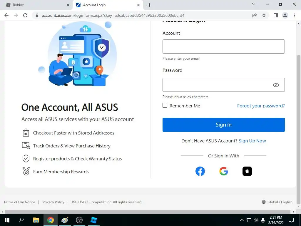Open the notification center icon
The image size is (301, 226).
[291, 220]
